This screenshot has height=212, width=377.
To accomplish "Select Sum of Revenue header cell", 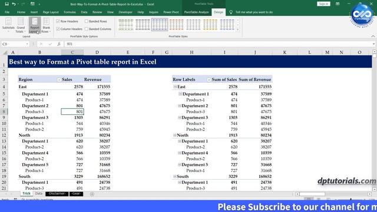I will 255,79.
